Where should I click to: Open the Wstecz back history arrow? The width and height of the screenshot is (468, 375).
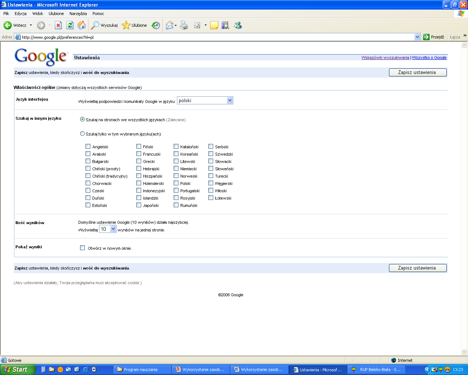pyautogui.click(x=31, y=25)
